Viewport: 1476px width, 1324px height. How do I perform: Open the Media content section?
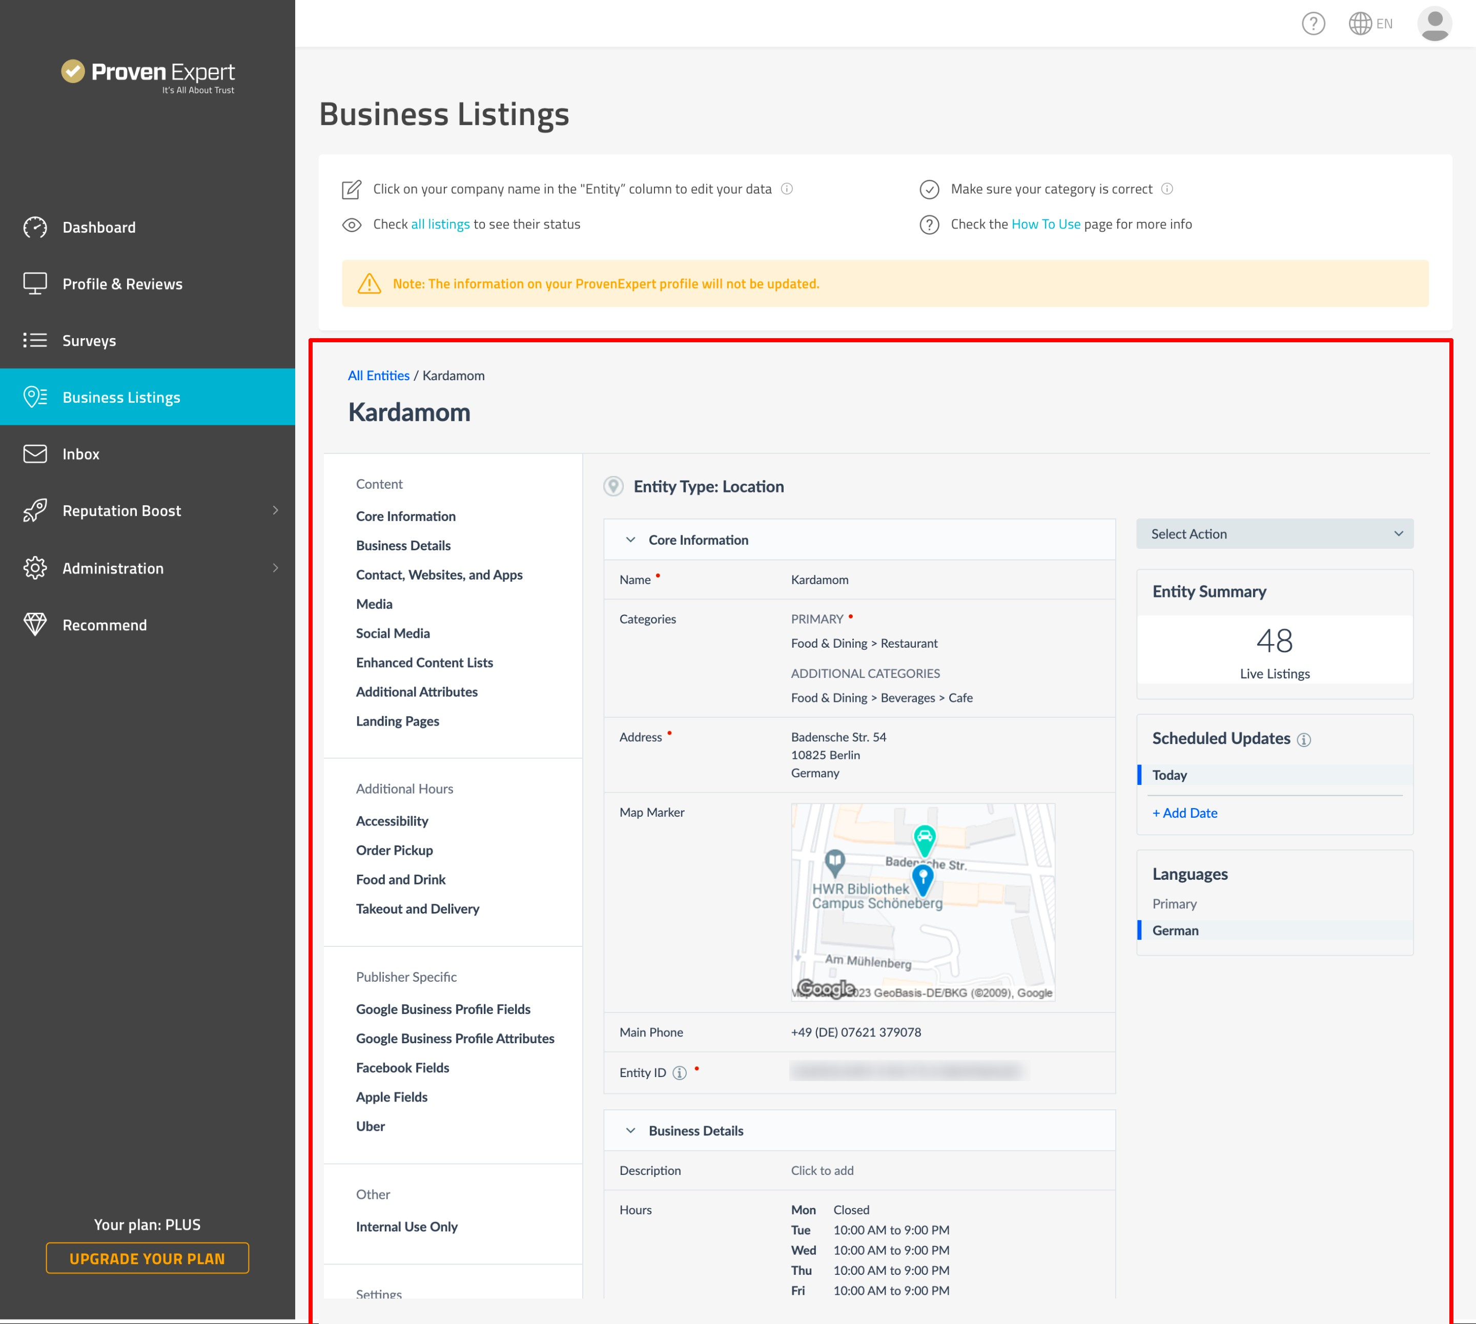coord(373,603)
